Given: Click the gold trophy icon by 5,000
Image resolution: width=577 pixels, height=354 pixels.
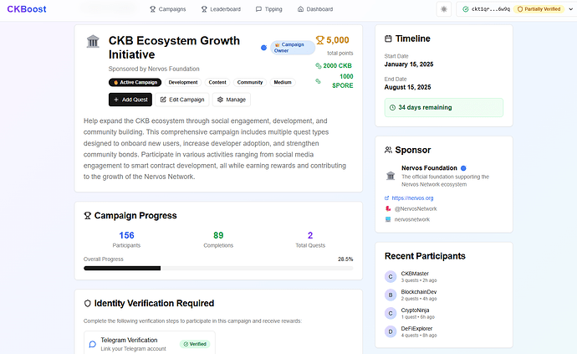Looking at the screenshot, I should pos(319,40).
